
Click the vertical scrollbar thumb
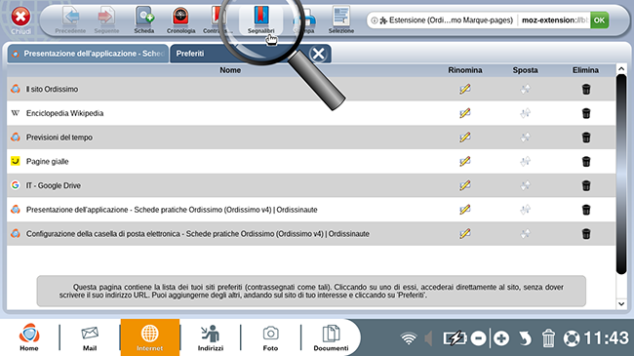[621, 174]
